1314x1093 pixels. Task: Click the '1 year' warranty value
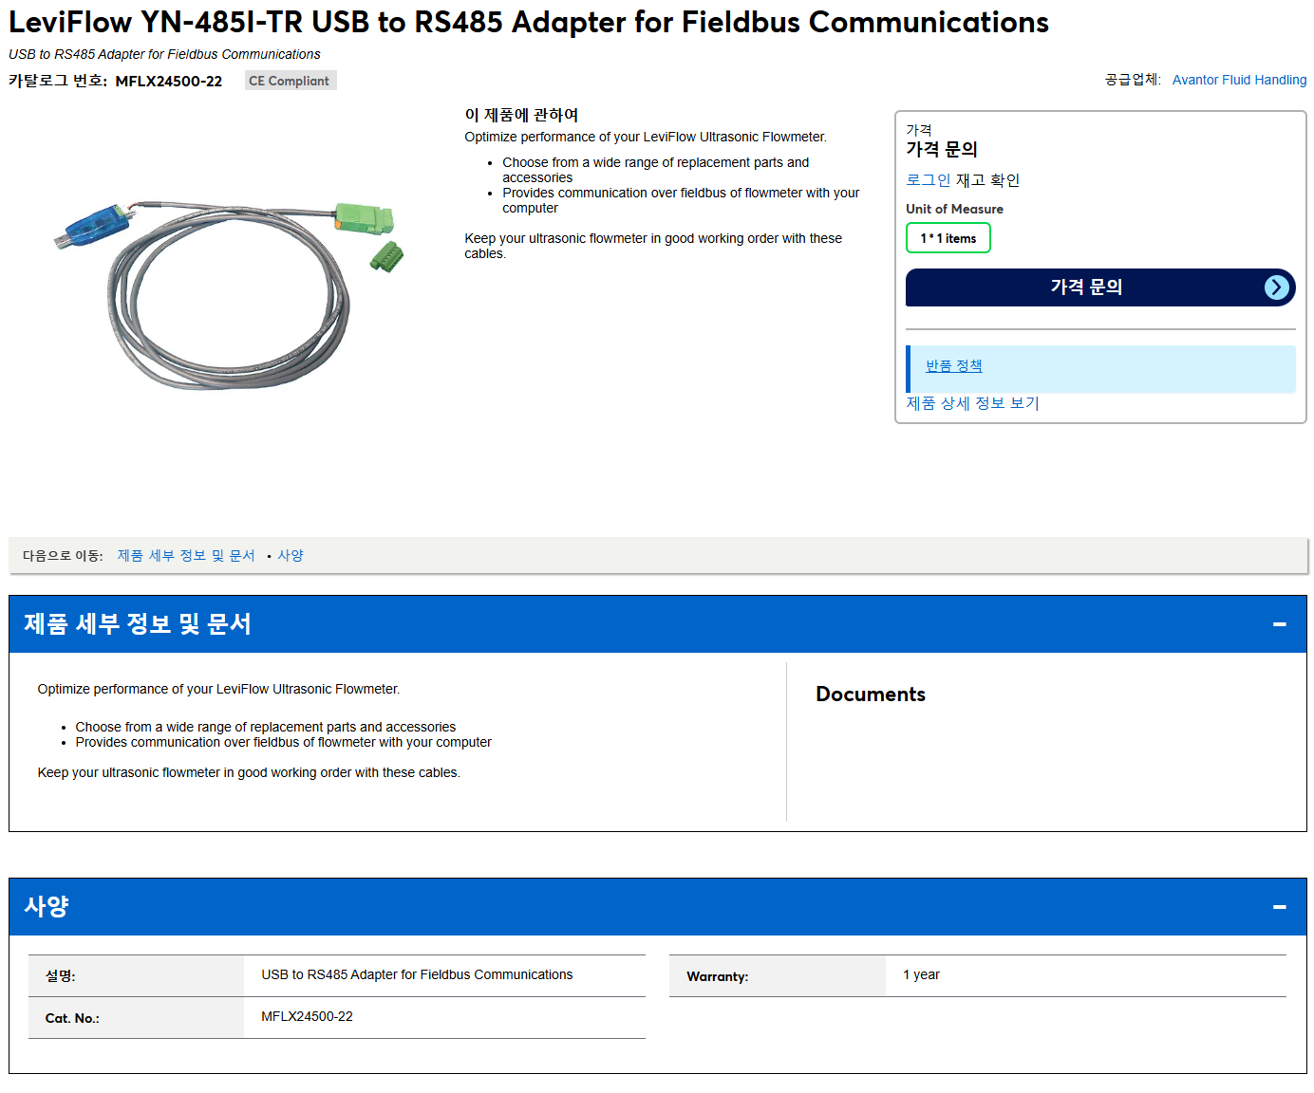point(921,975)
